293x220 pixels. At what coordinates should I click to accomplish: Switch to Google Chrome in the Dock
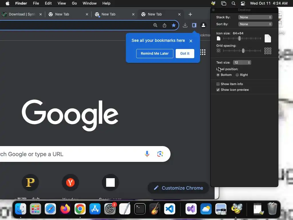80,209
